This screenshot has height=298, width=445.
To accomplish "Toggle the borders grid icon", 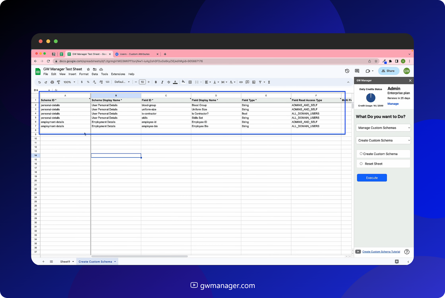I will 190,82.
